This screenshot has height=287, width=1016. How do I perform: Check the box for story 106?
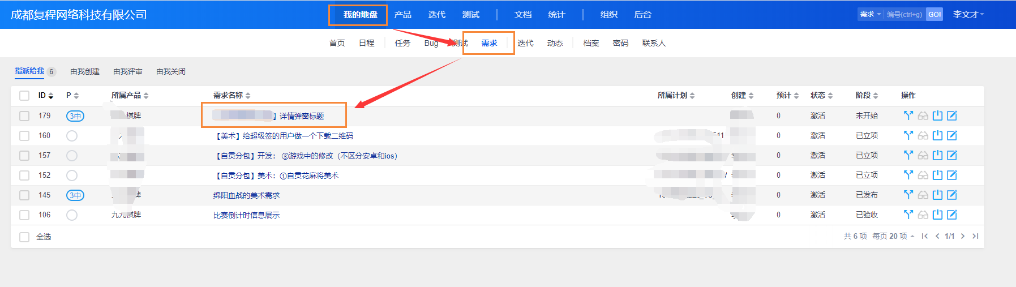[x=24, y=215]
